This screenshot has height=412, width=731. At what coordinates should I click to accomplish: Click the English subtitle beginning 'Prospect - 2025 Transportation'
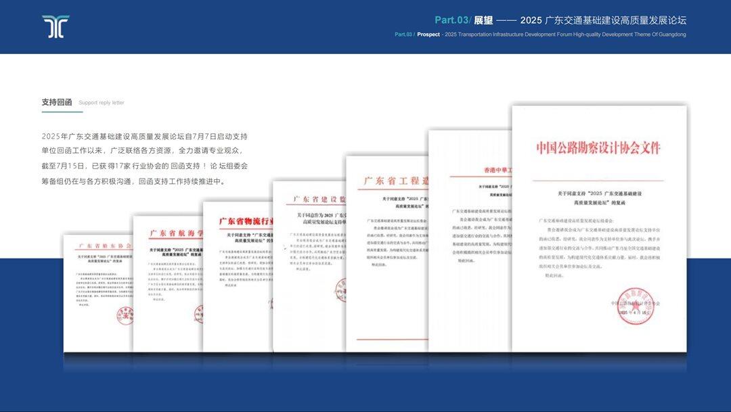pos(551,35)
